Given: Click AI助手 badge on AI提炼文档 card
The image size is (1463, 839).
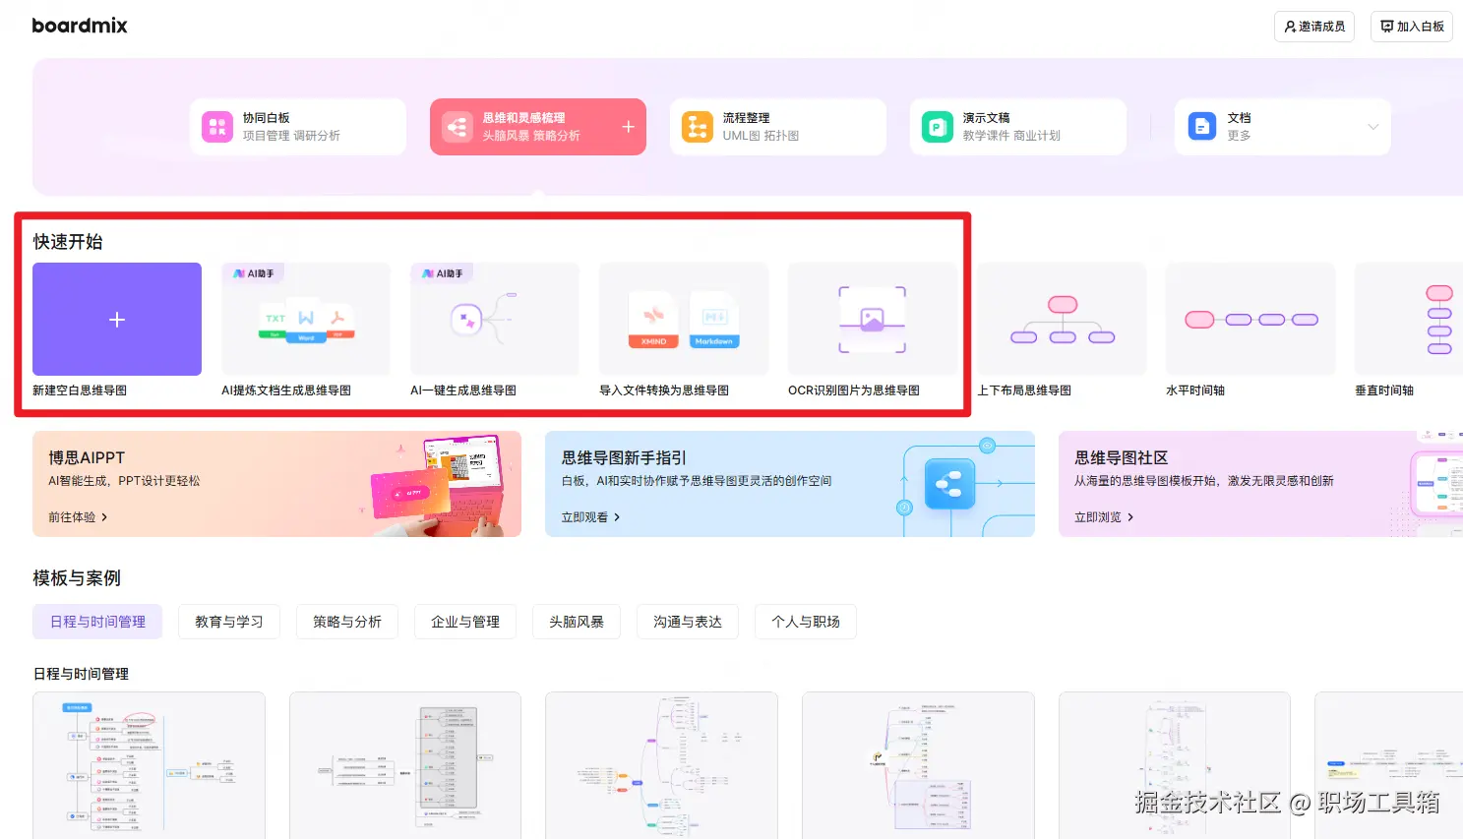Looking at the screenshot, I should point(254,273).
